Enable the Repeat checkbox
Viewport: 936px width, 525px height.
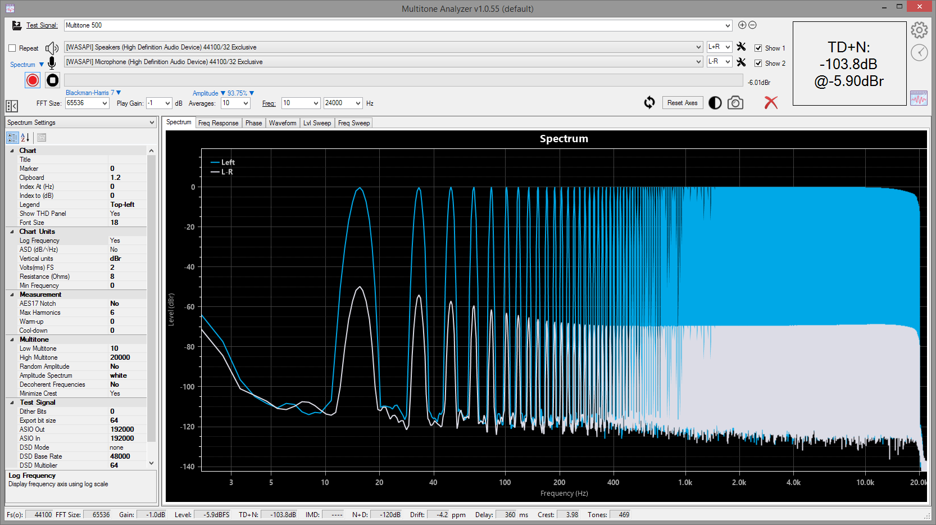coord(12,48)
